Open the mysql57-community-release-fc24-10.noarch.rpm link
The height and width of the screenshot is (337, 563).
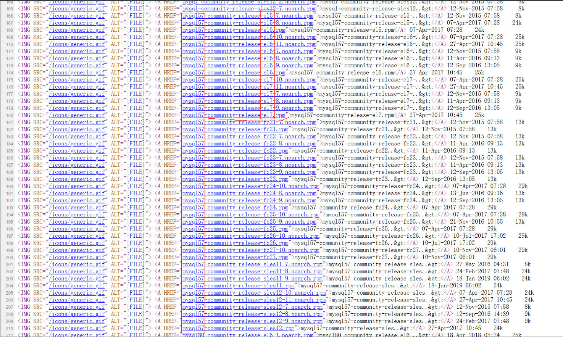[251, 186]
